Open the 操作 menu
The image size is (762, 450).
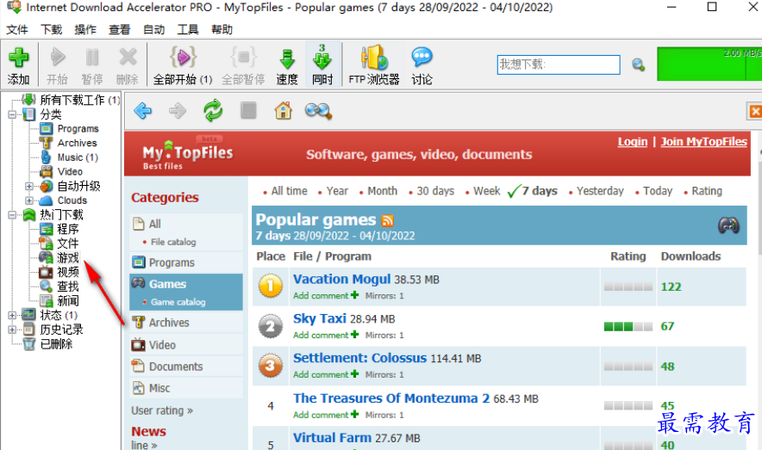coord(85,29)
